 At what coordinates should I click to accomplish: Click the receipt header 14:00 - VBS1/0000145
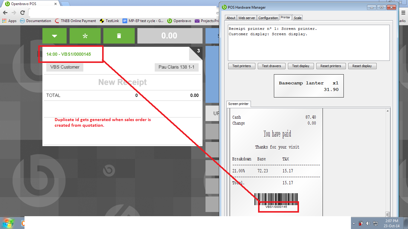click(69, 54)
